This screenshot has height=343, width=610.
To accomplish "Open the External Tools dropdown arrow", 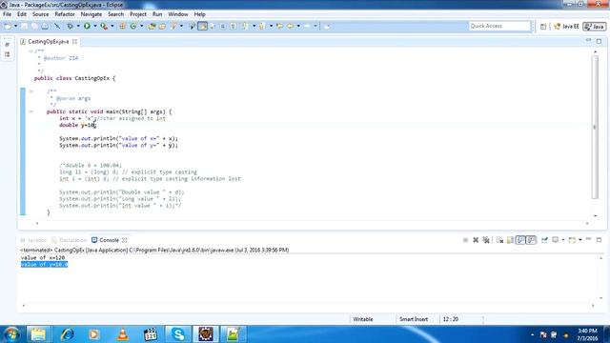I will (x=112, y=26).
